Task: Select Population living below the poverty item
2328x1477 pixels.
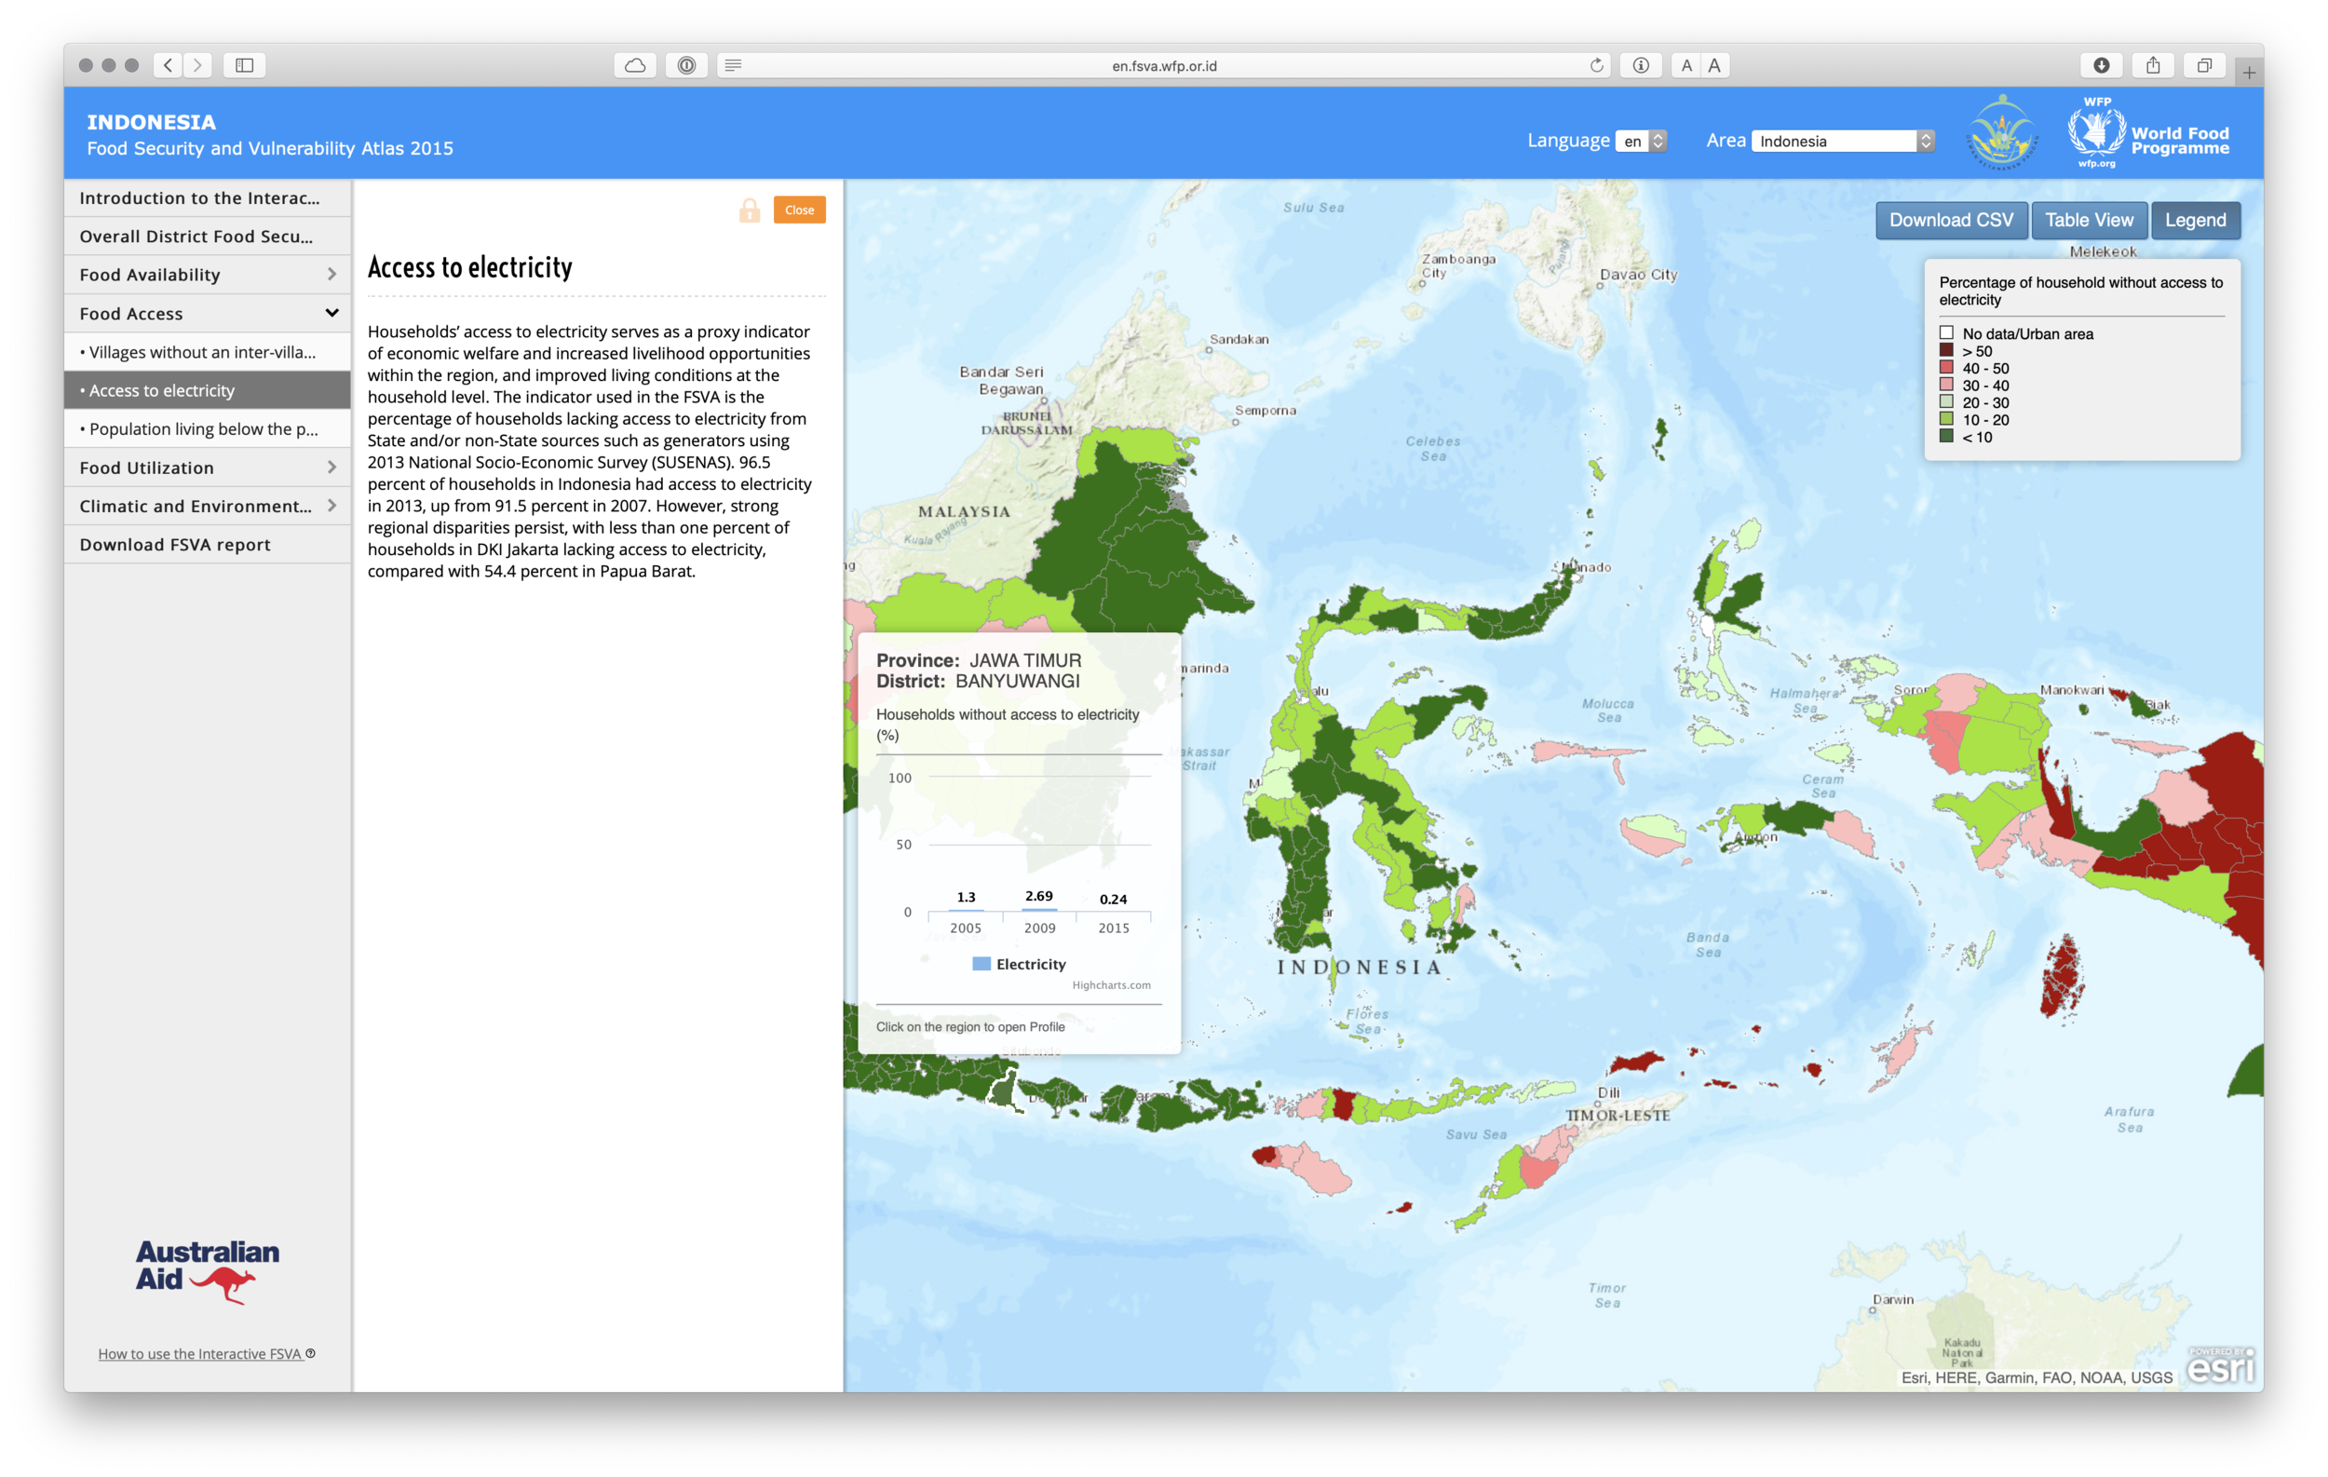Action: click(x=207, y=429)
